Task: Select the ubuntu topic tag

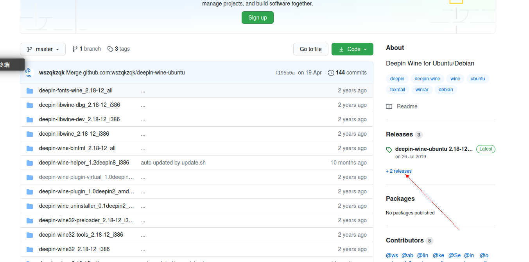Action: tap(478, 79)
